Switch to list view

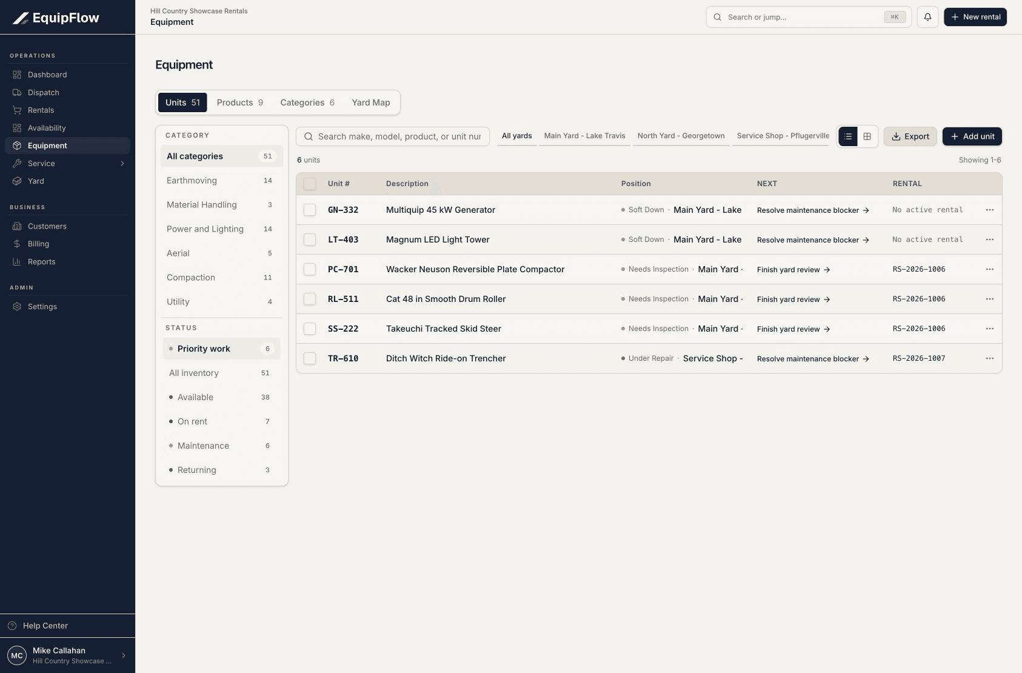tap(848, 136)
